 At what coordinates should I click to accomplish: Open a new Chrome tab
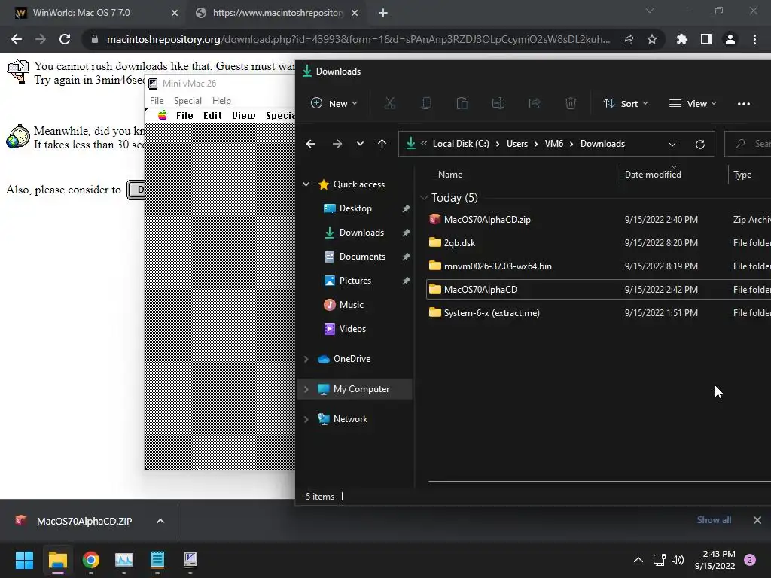coord(383,13)
